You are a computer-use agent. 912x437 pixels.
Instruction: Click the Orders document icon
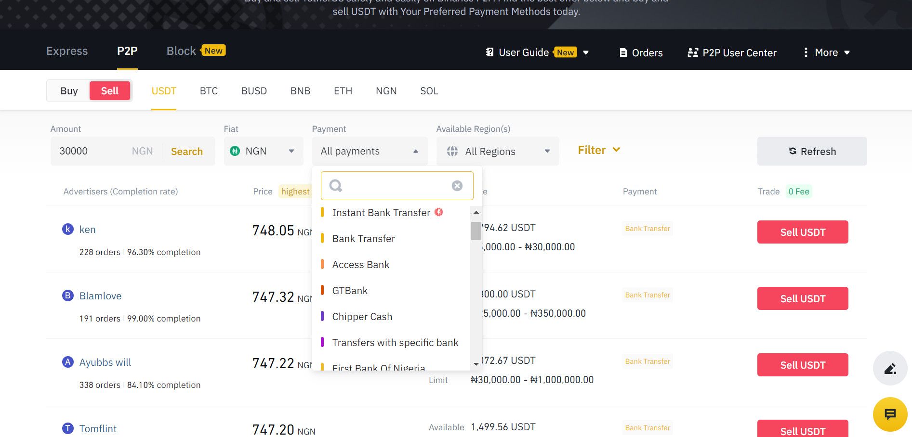(x=623, y=53)
